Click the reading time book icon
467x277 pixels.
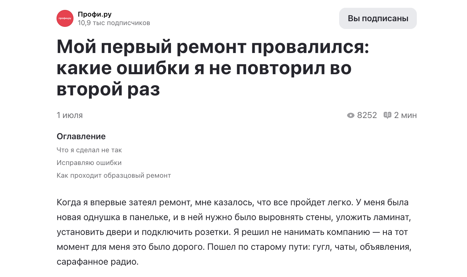[388, 115]
